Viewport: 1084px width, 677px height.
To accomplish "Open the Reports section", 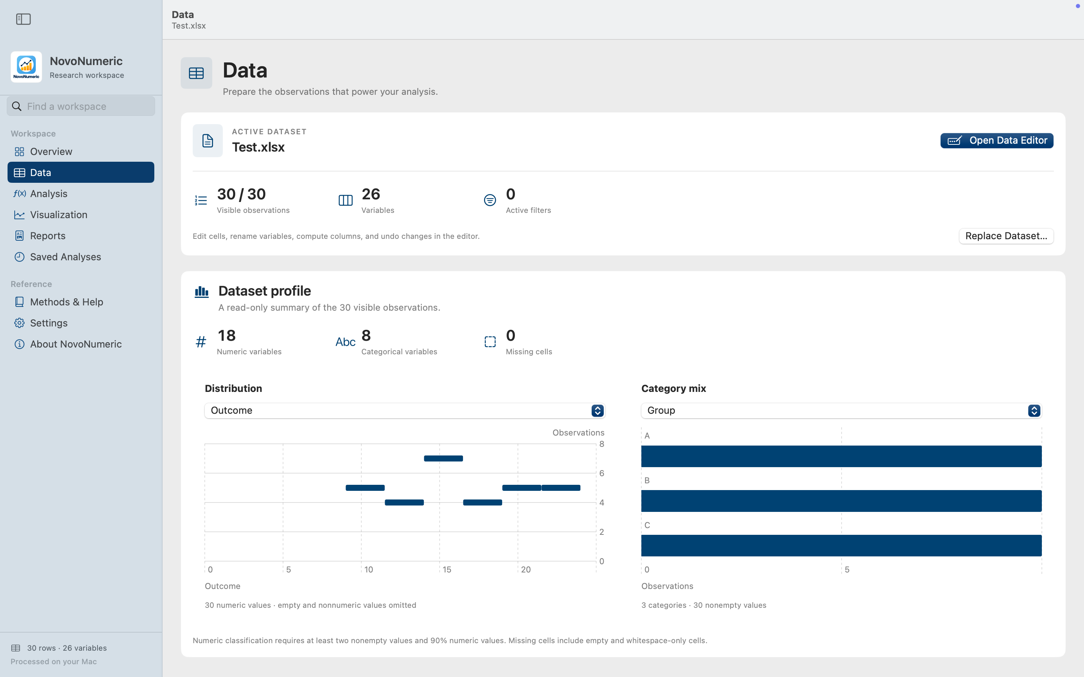I will [x=81, y=235].
